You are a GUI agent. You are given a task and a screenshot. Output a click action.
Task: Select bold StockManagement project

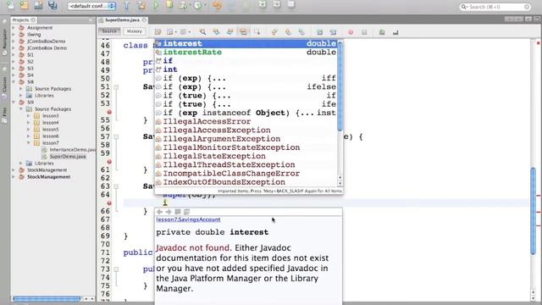49,177
